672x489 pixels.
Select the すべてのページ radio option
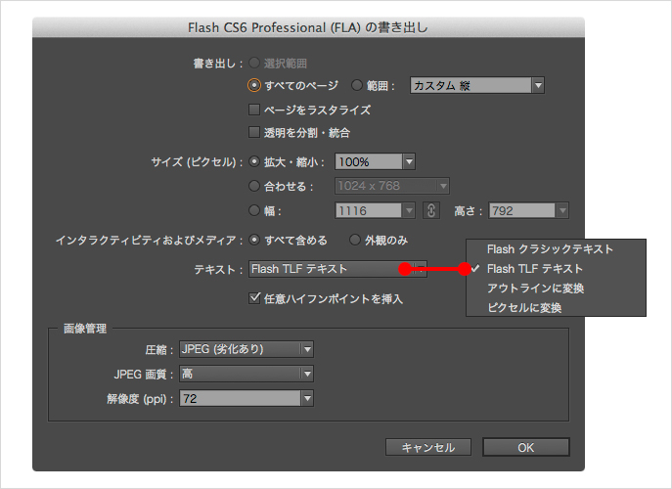pyautogui.click(x=253, y=85)
